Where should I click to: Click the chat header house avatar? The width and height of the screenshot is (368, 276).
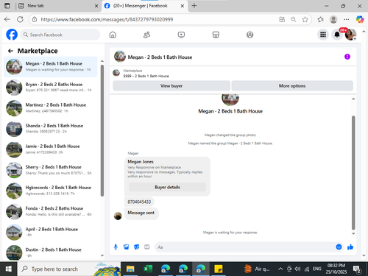tap(120, 57)
